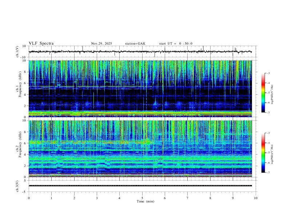Click the "-5" tick on ch.3 voltage axis
This screenshot has height=222, width=288.
tap(24, 192)
